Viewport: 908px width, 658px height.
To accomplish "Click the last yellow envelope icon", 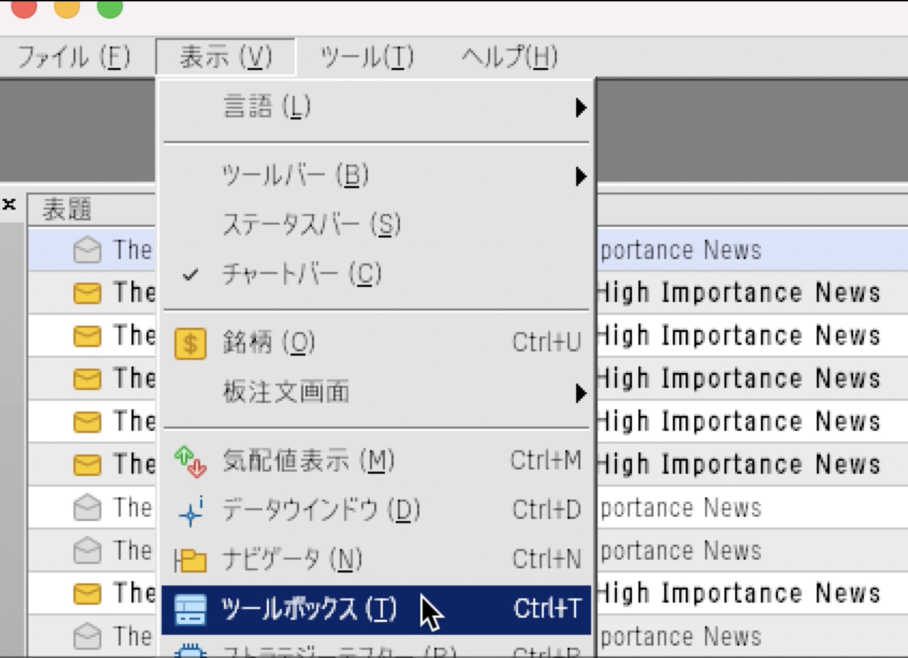I will pyautogui.click(x=87, y=594).
